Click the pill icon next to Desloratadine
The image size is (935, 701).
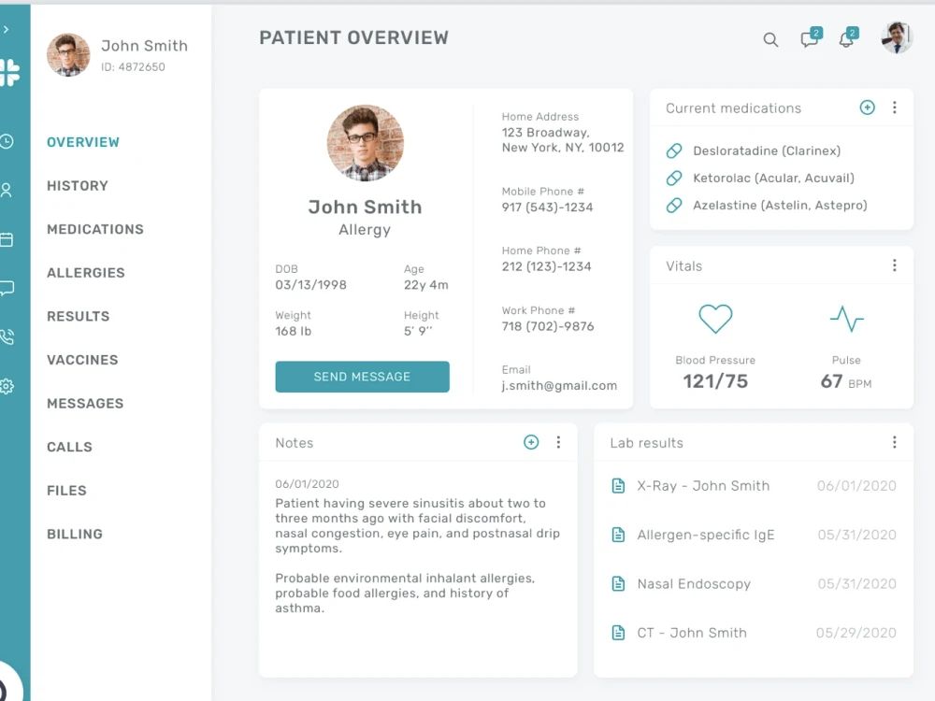point(675,150)
